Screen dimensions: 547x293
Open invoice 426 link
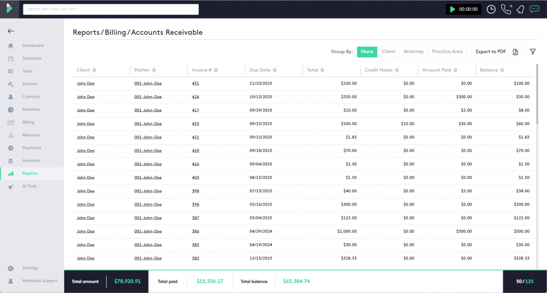pos(196,97)
